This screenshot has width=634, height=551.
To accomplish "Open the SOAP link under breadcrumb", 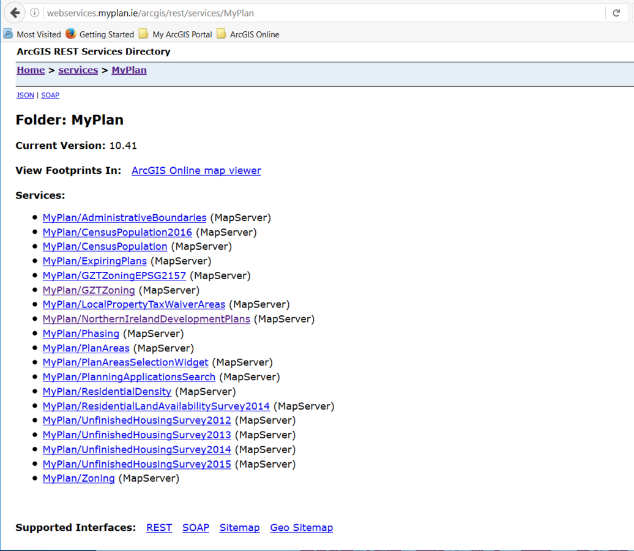I will click(50, 95).
